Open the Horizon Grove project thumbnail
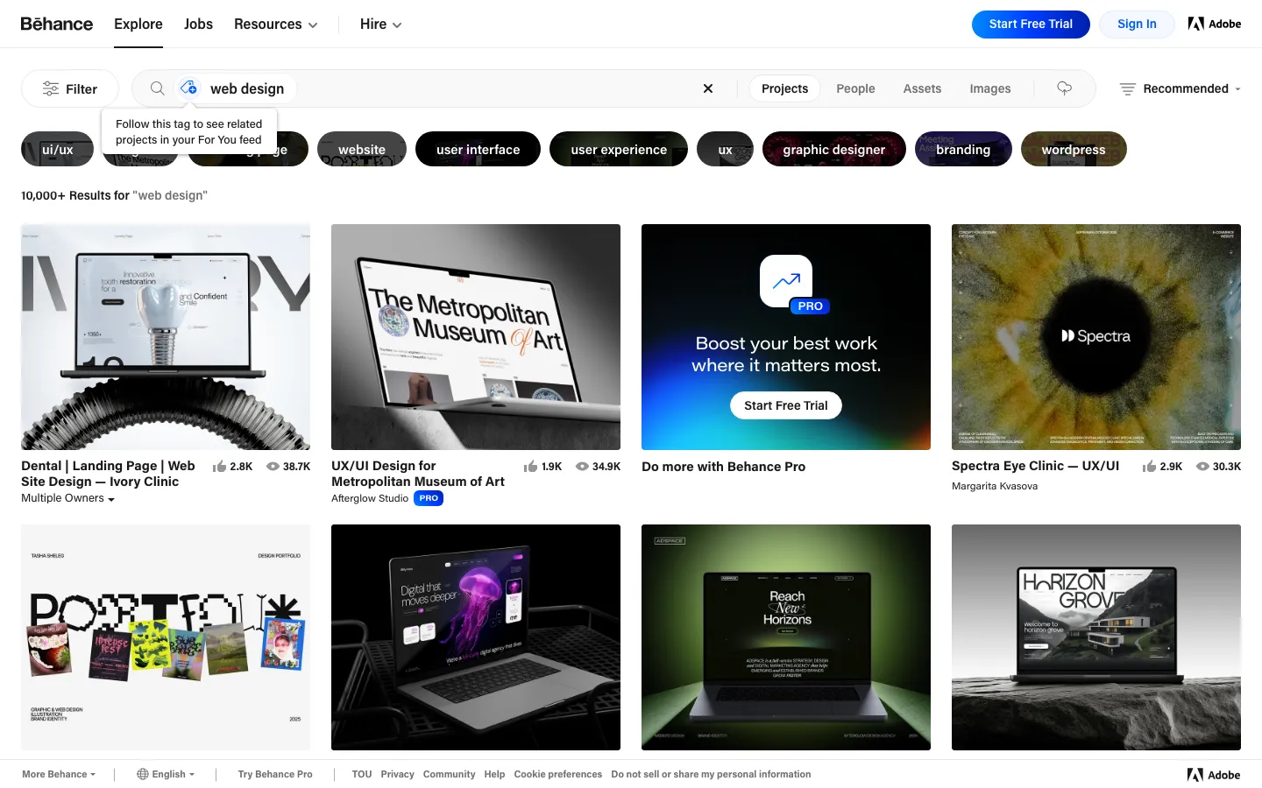The height and width of the screenshot is (788, 1262). click(1096, 637)
